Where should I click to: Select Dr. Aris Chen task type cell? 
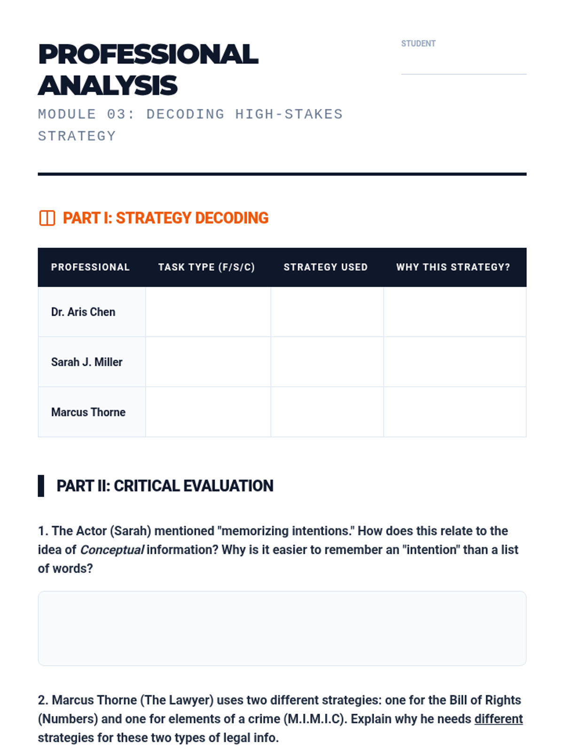pyautogui.click(x=208, y=312)
